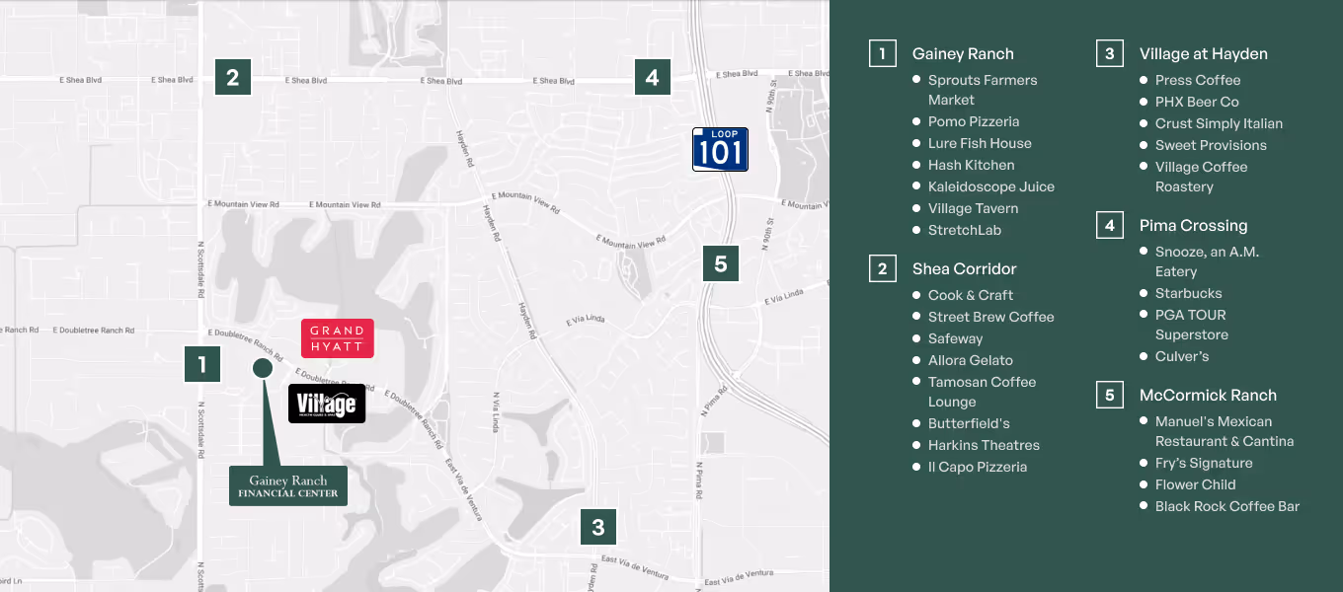
Task: Click legend number box 5
Action: pyautogui.click(x=1110, y=395)
